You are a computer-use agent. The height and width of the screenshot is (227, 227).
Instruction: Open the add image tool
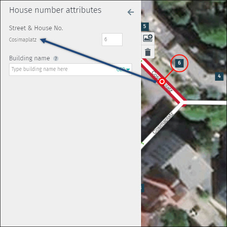148,38
